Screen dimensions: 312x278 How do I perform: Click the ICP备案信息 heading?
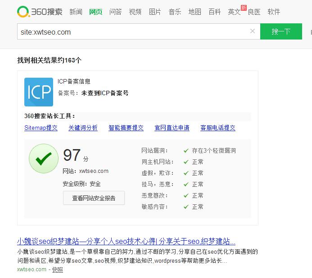coord(74,81)
